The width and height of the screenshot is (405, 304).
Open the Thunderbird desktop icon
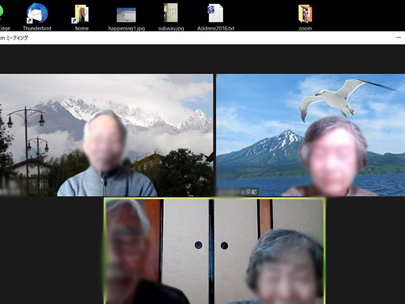pos(37,14)
